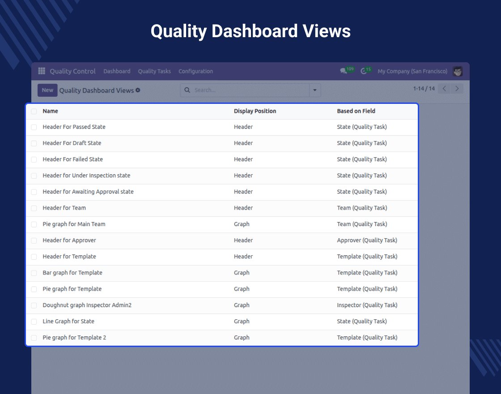The width and height of the screenshot is (501, 394).
Task: Sort by the Name column header
Action: click(x=51, y=111)
